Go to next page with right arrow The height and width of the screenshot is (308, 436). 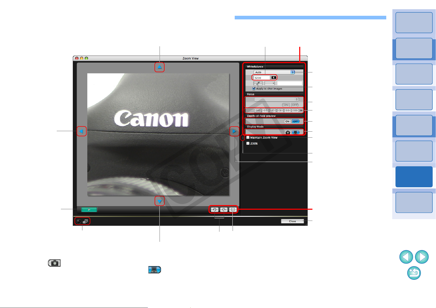coord(422,257)
